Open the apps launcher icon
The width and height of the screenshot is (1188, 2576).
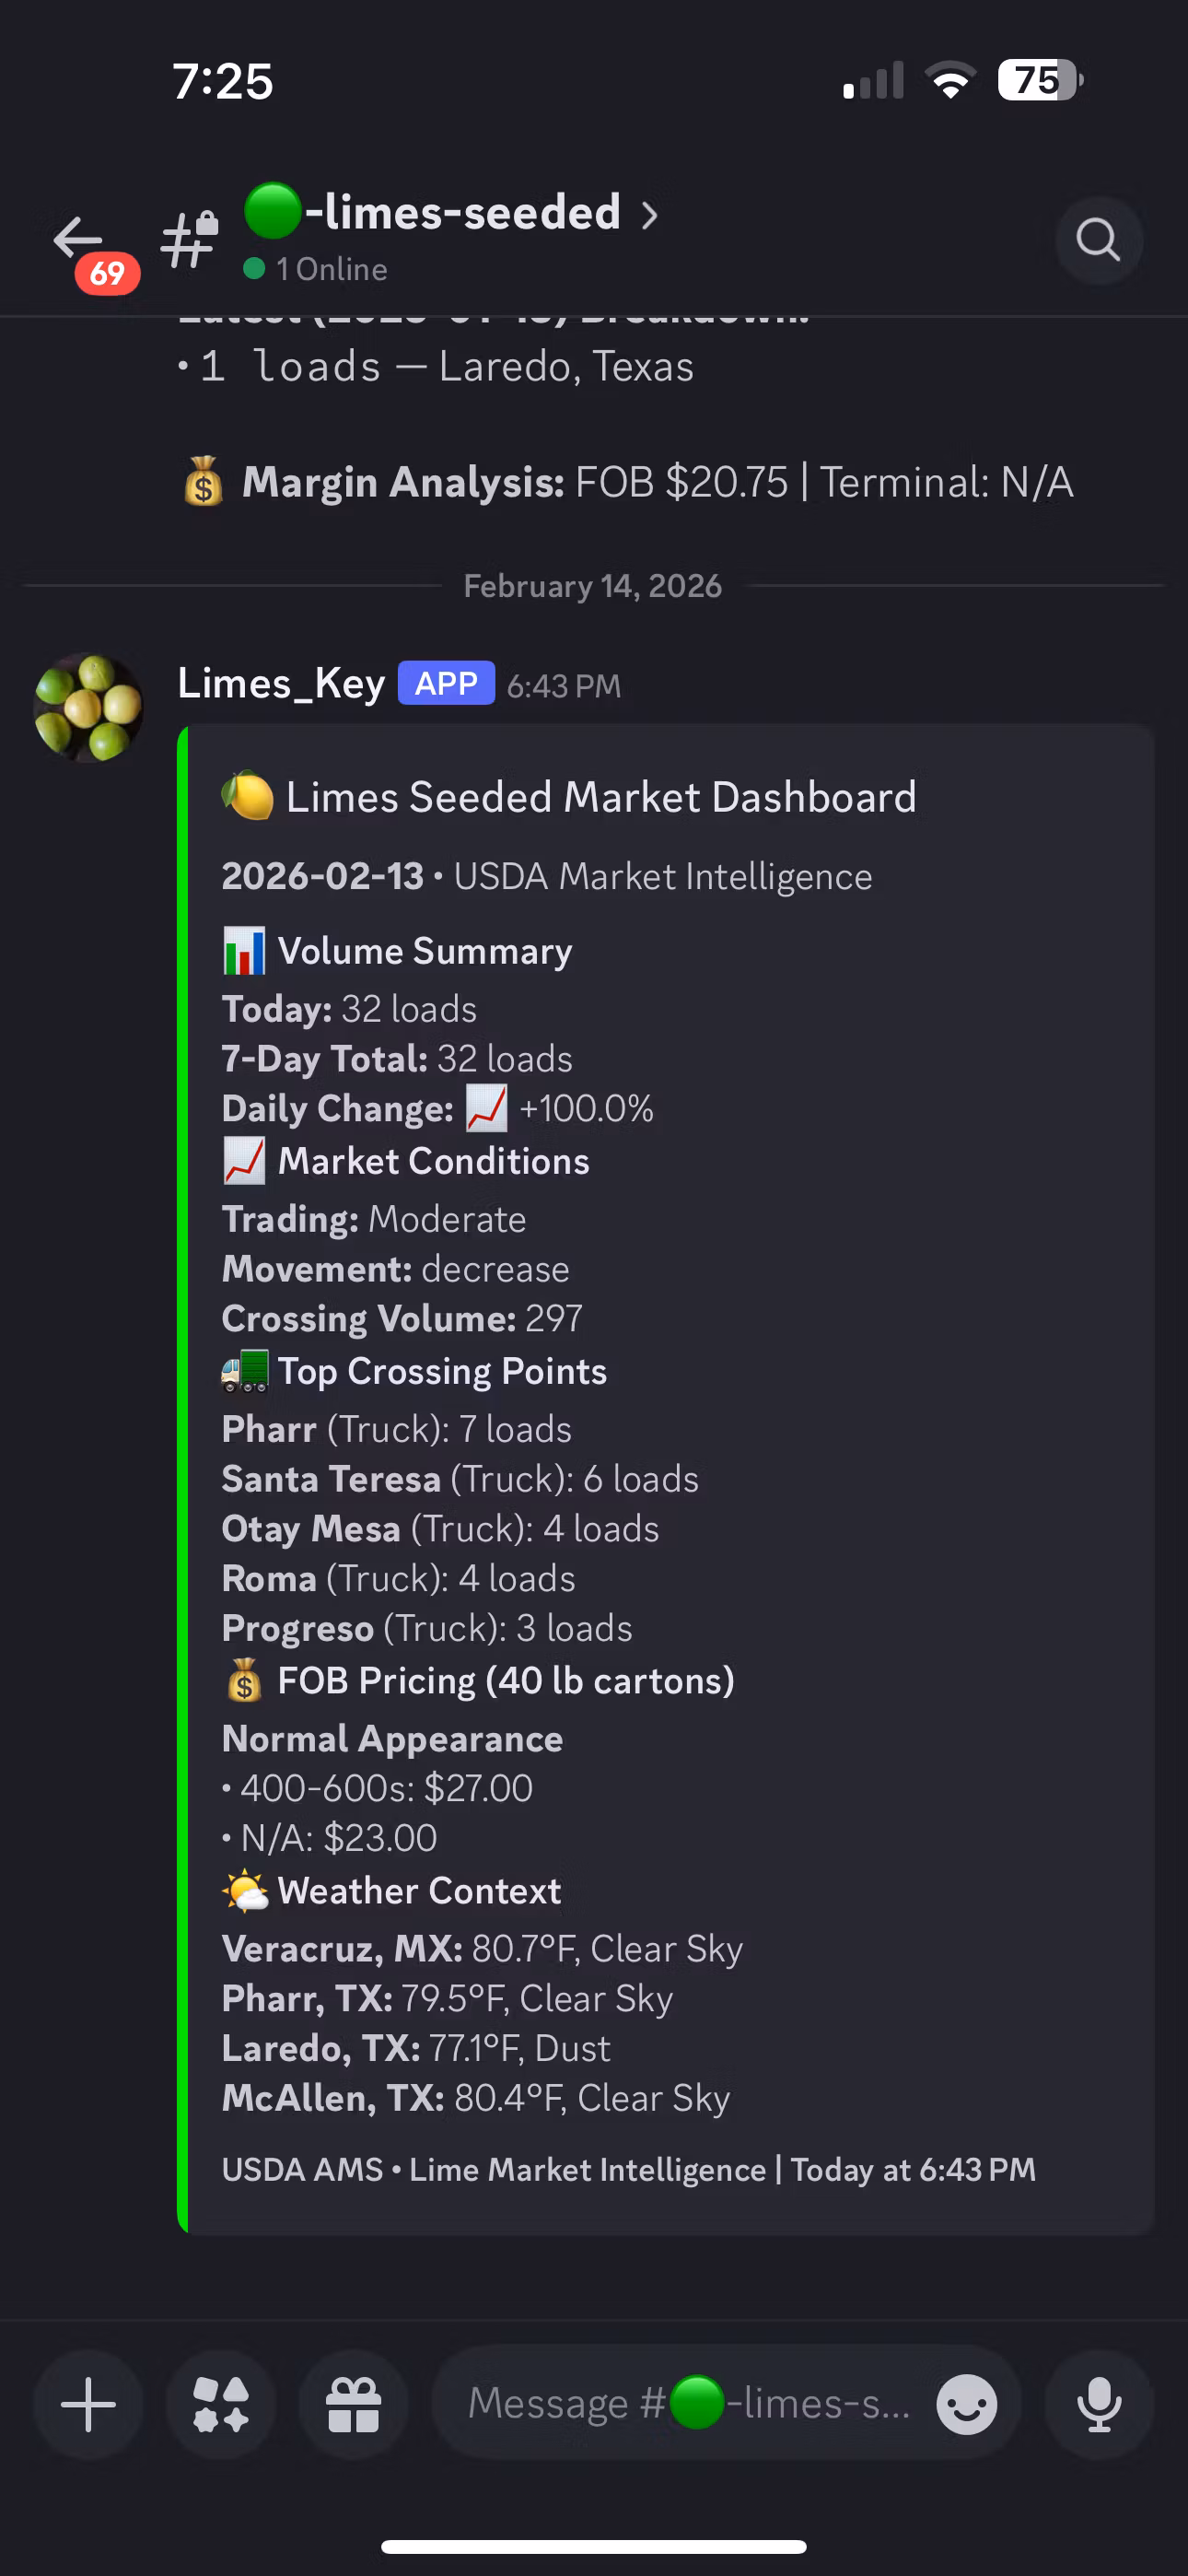(x=221, y=2404)
